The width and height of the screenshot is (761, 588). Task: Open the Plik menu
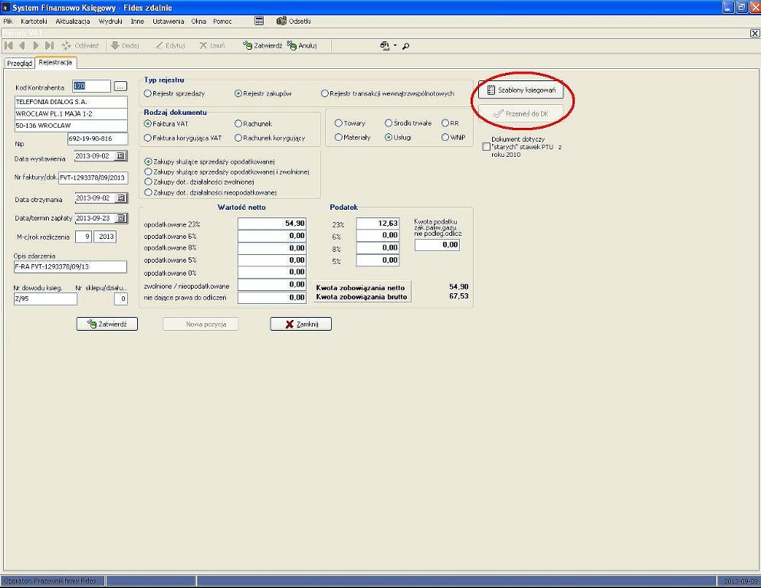[x=8, y=21]
